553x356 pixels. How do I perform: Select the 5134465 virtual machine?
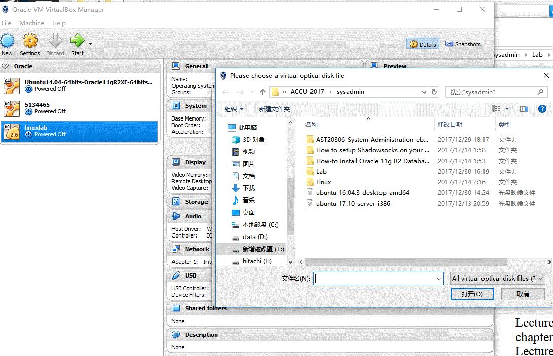coord(80,108)
